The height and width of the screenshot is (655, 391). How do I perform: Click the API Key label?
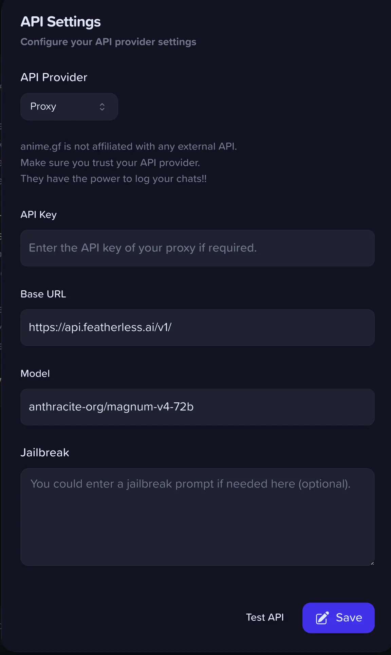pos(39,215)
